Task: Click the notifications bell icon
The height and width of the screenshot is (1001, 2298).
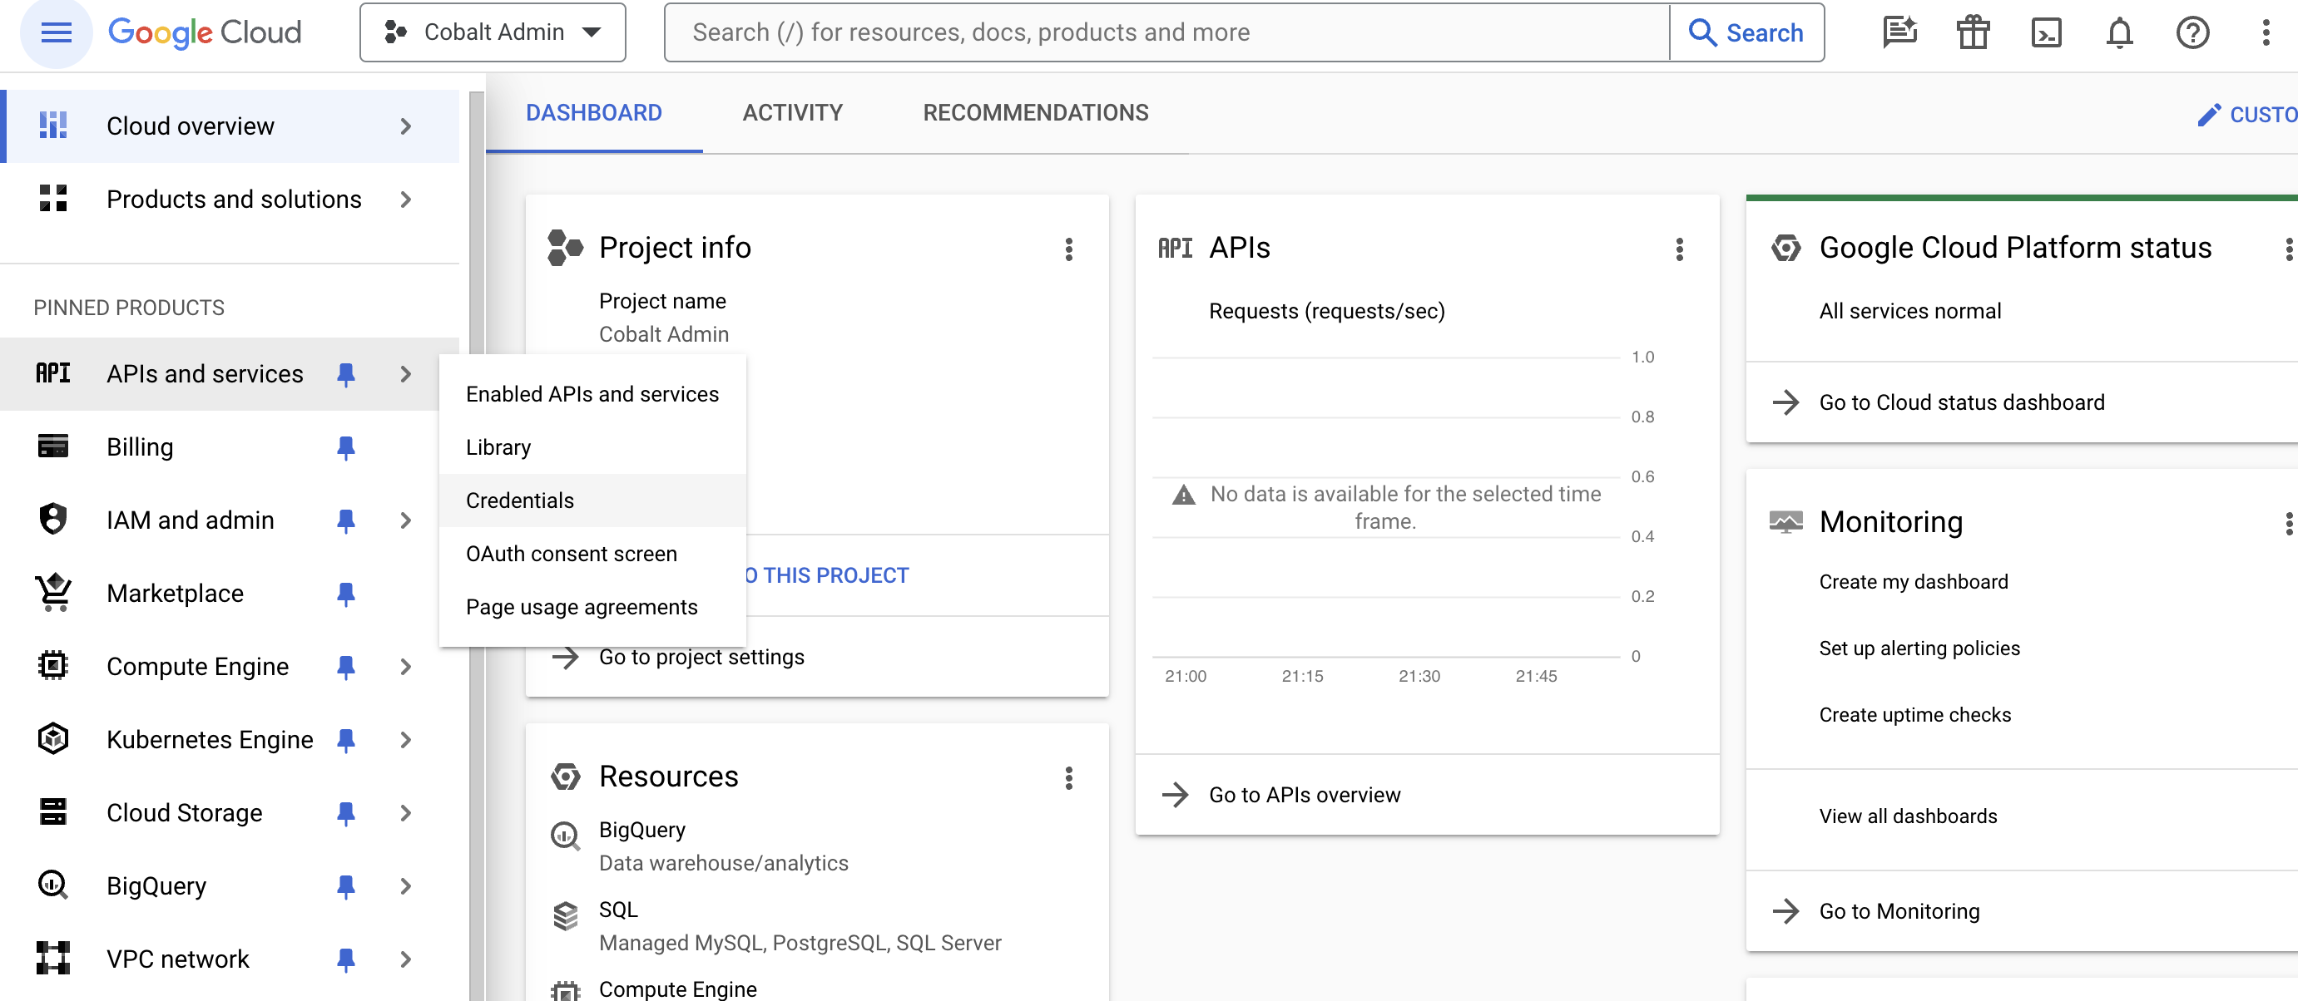Action: pos(2121,32)
